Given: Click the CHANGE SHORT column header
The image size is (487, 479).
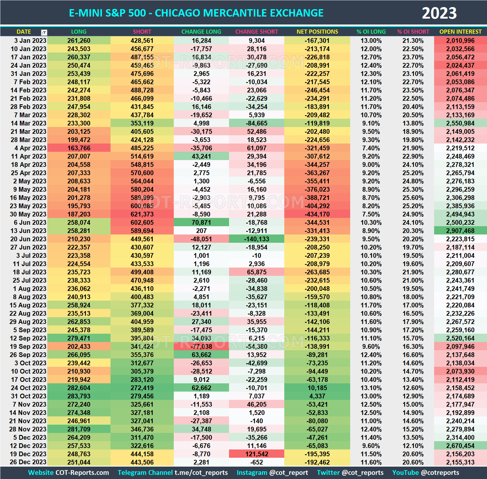Looking at the screenshot, I should [x=257, y=32].
